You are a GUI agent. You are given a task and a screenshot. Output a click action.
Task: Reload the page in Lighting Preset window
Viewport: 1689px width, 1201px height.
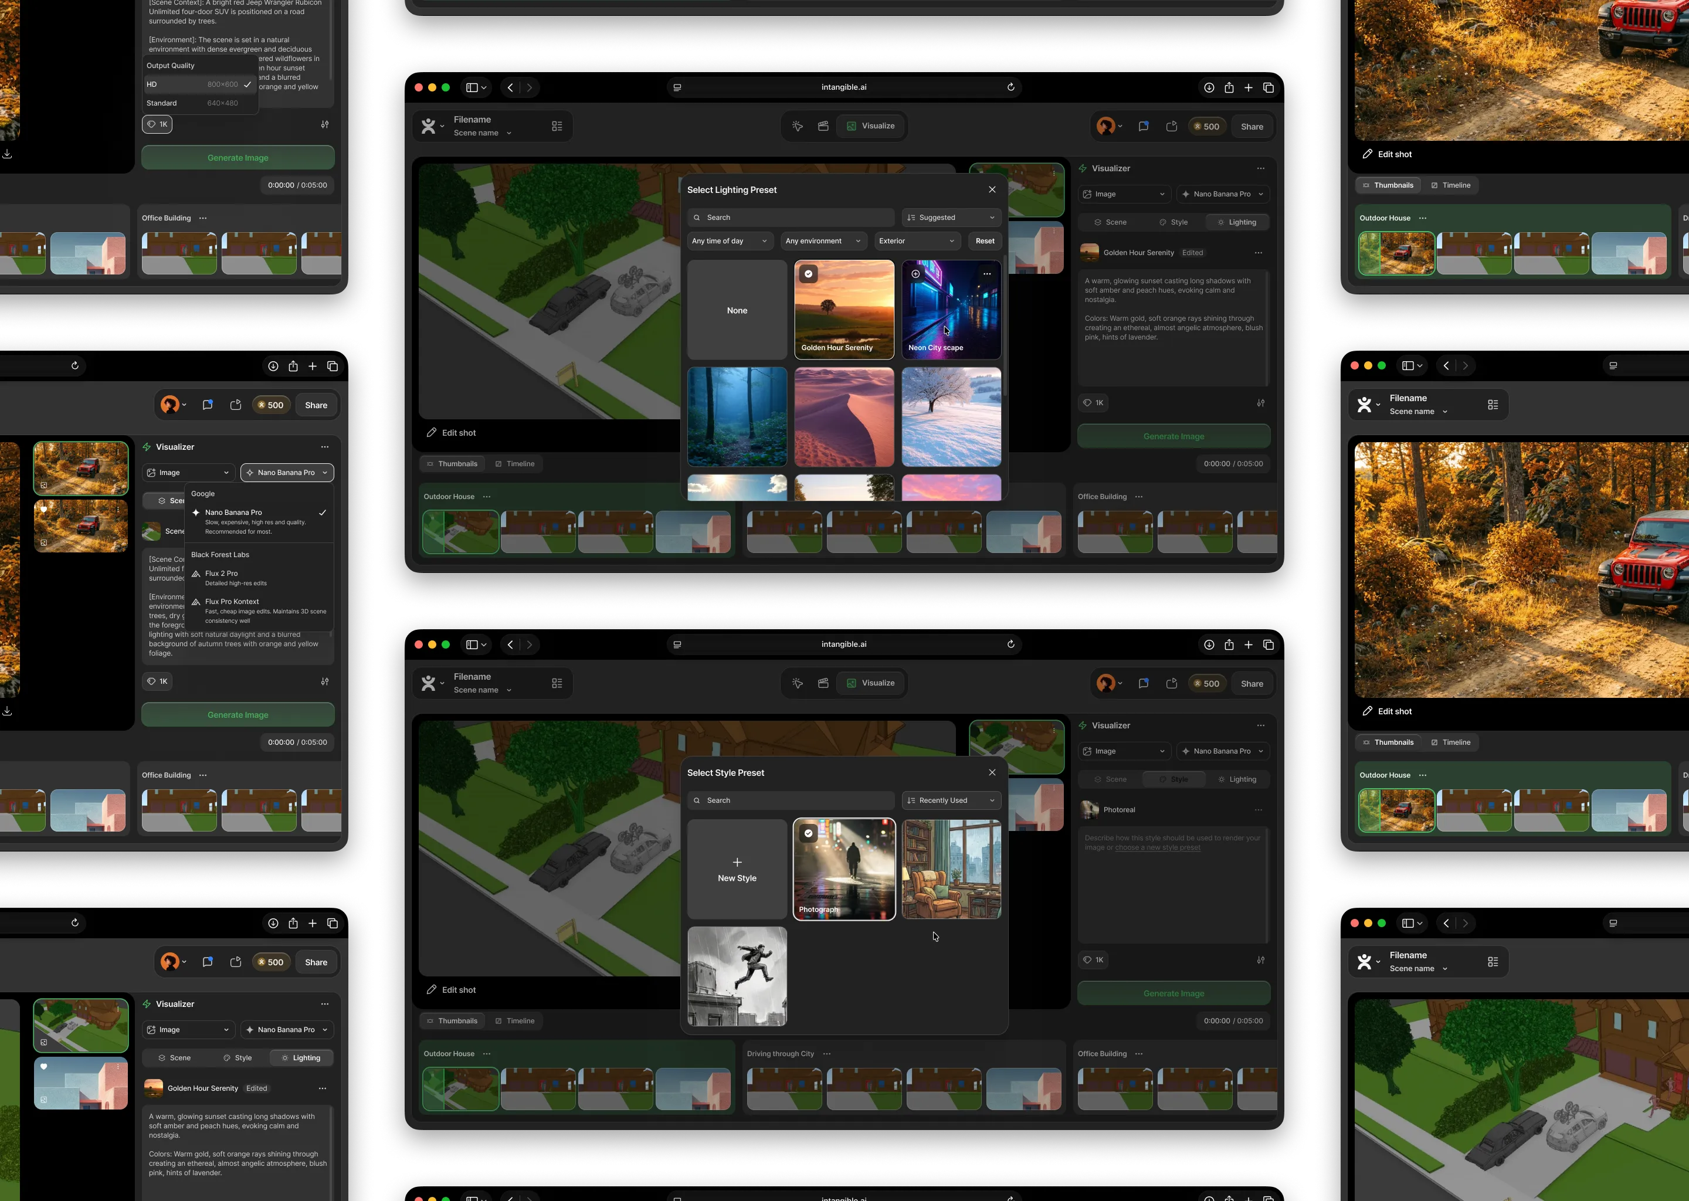tap(1010, 87)
